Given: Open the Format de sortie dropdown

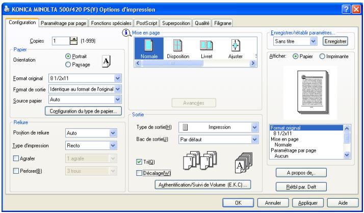Looking at the screenshot, I should tap(85, 89).
